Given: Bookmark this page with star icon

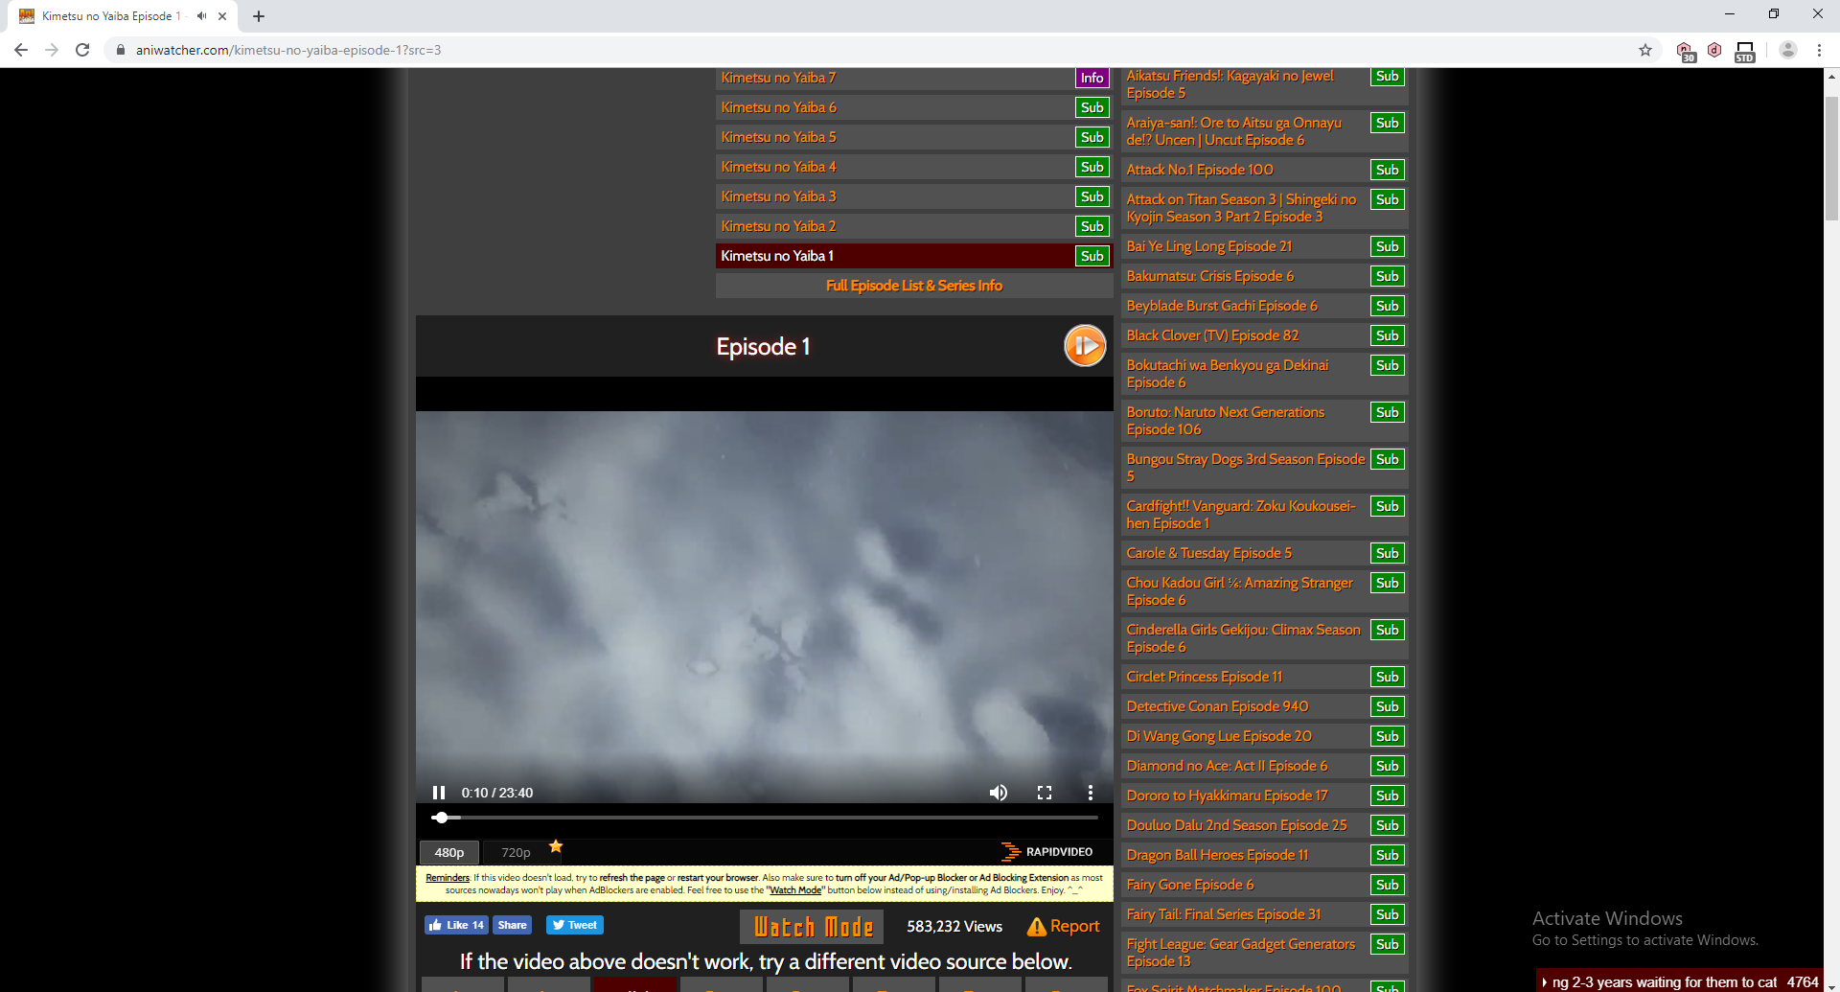Looking at the screenshot, I should [1645, 50].
